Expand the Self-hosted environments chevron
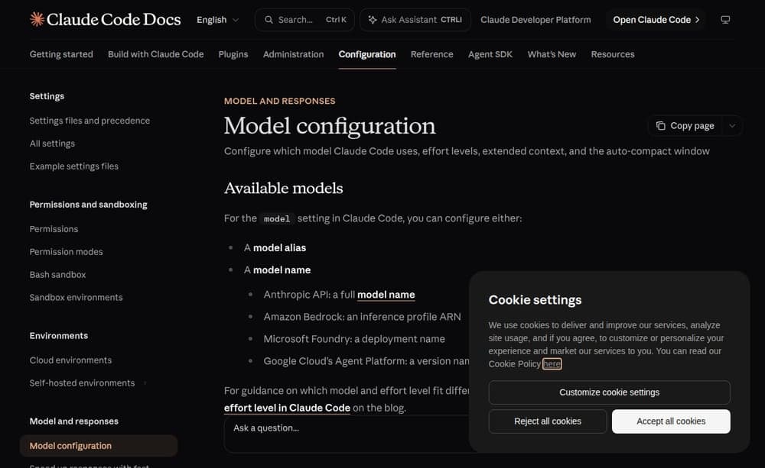 [x=145, y=382]
